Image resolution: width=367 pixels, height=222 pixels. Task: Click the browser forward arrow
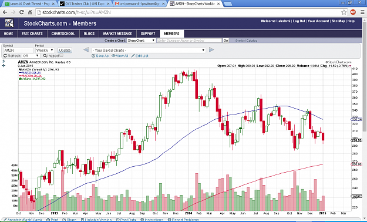14,12
